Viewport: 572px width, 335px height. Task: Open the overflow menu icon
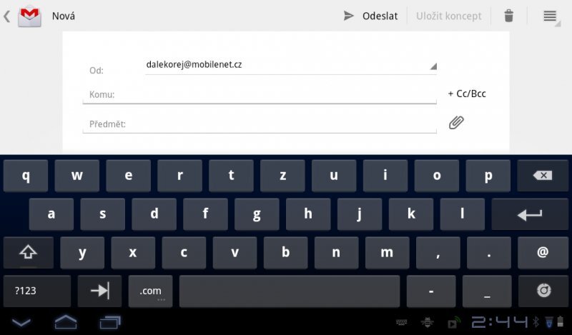550,16
